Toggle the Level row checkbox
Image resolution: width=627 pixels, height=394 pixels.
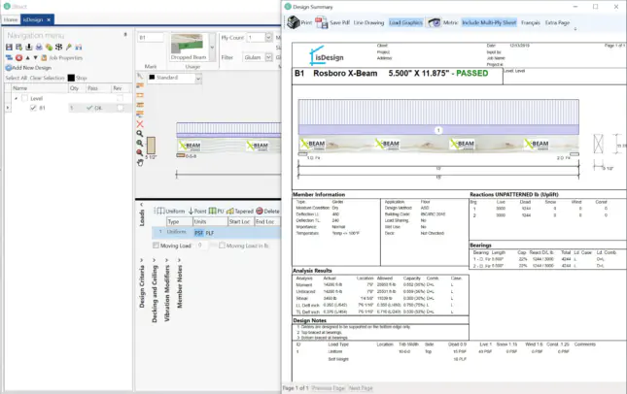25,98
